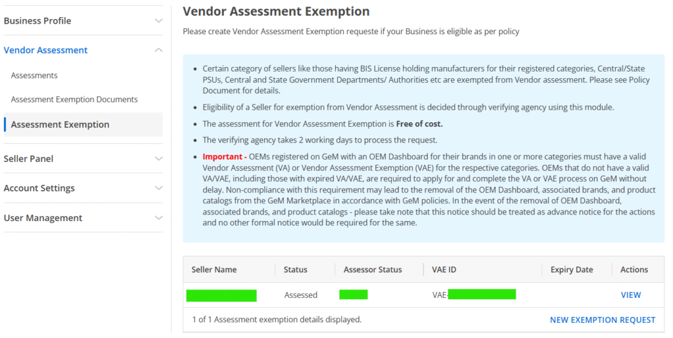Collapse the Vendor Assessment chevron arrow
The image size is (673, 338).
[x=158, y=51]
